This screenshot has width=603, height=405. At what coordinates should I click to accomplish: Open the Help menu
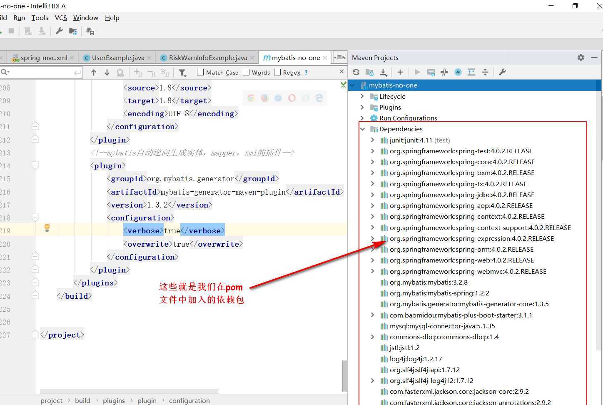pyautogui.click(x=112, y=17)
